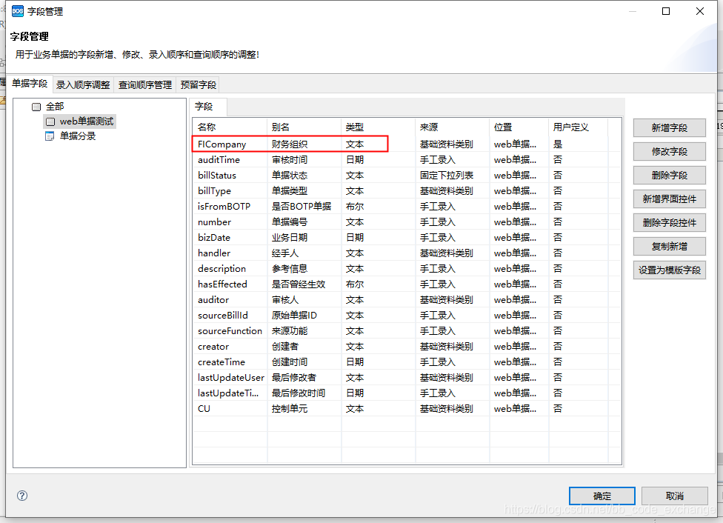This screenshot has height=523, width=723.
Task: Select the creator field row
Action: (x=407, y=347)
